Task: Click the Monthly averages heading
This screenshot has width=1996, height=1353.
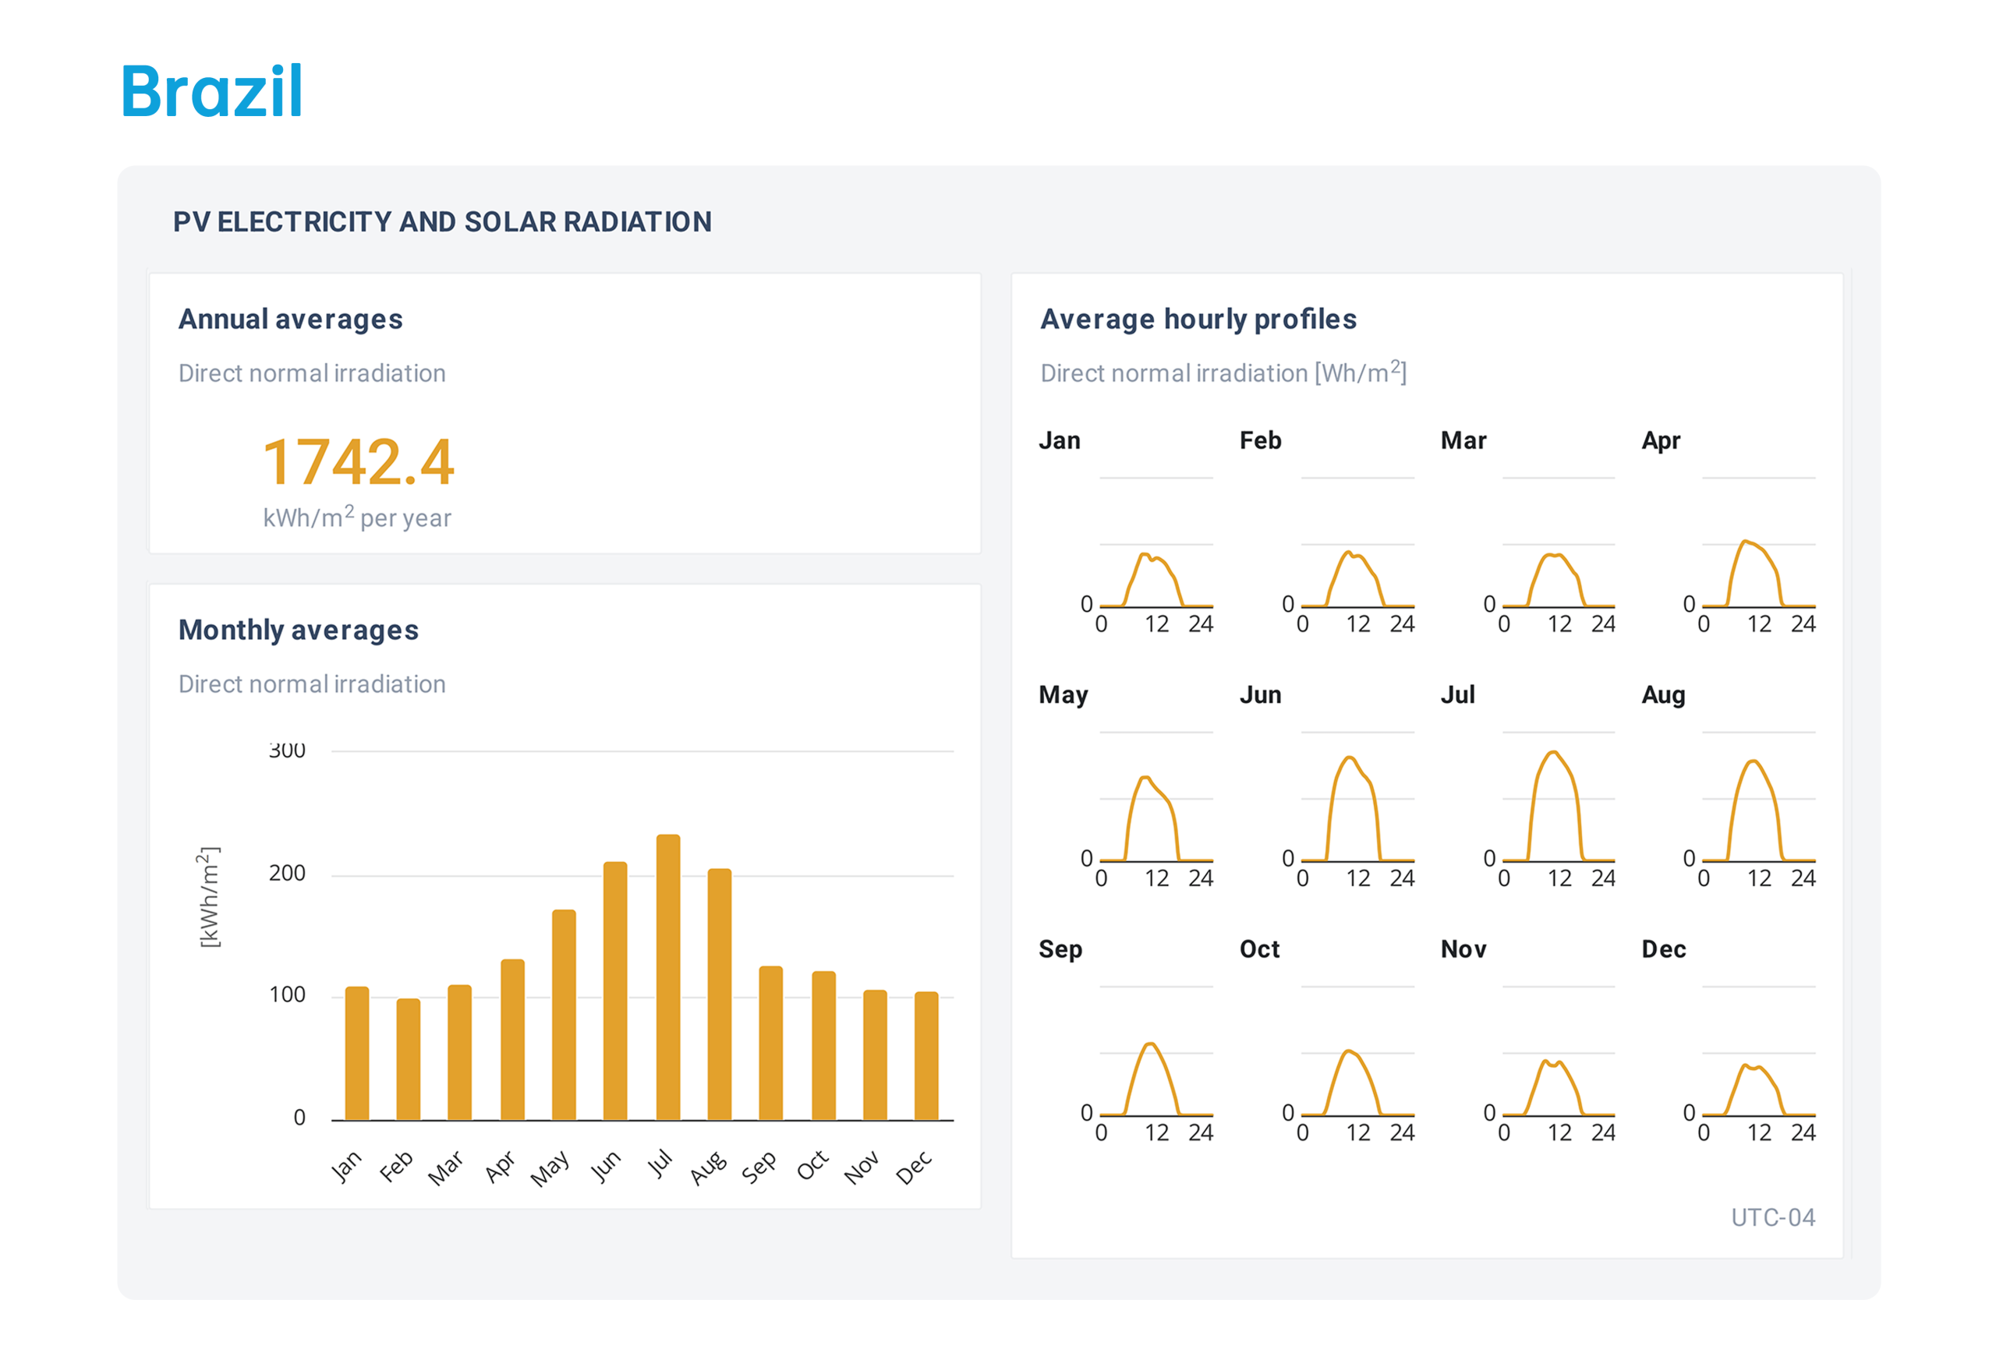Action: [x=298, y=631]
